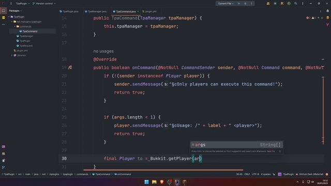Open the TpaPlugin project dropdown

point(23,4)
